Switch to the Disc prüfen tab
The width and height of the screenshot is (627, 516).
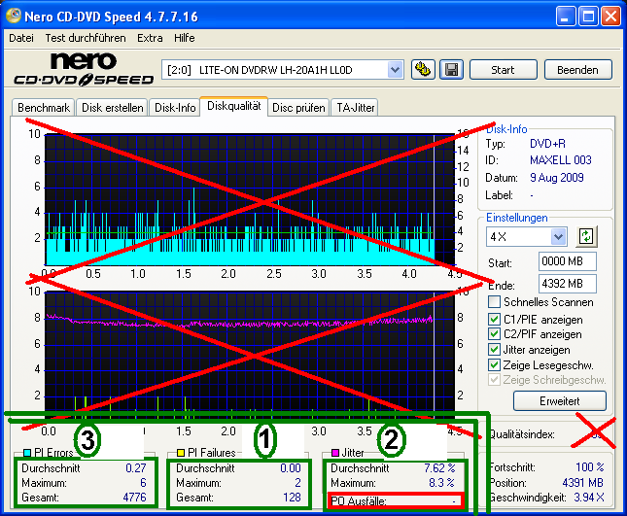click(298, 108)
